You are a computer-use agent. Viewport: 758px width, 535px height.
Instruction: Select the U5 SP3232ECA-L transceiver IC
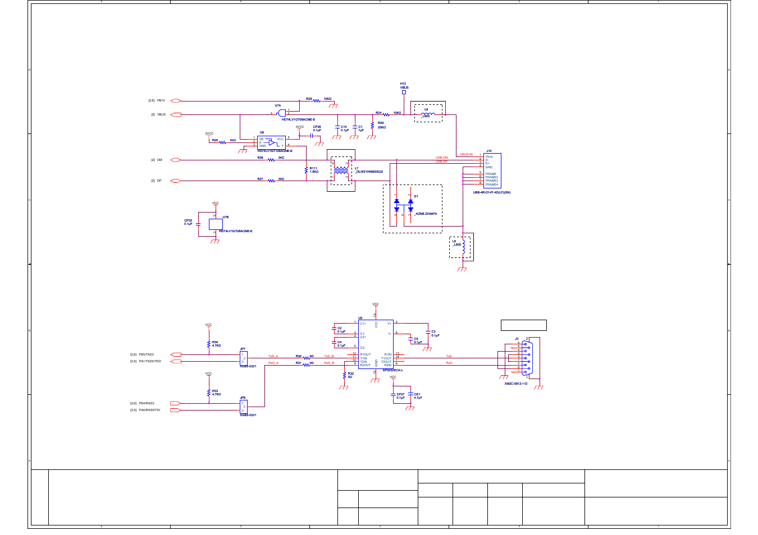coord(376,344)
